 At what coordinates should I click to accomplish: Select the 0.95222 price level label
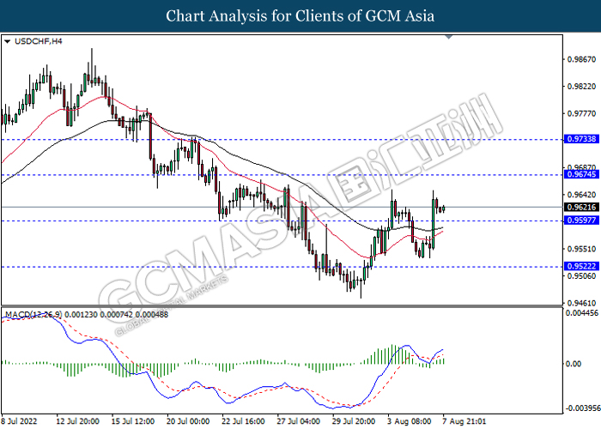point(581,266)
